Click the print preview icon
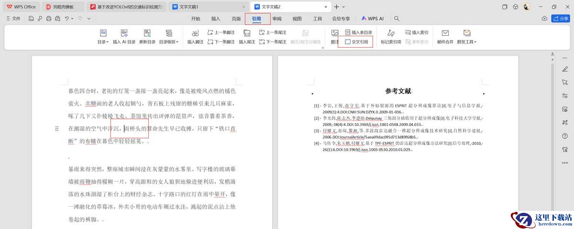The height and width of the screenshot is (229, 574). pos(57,19)
